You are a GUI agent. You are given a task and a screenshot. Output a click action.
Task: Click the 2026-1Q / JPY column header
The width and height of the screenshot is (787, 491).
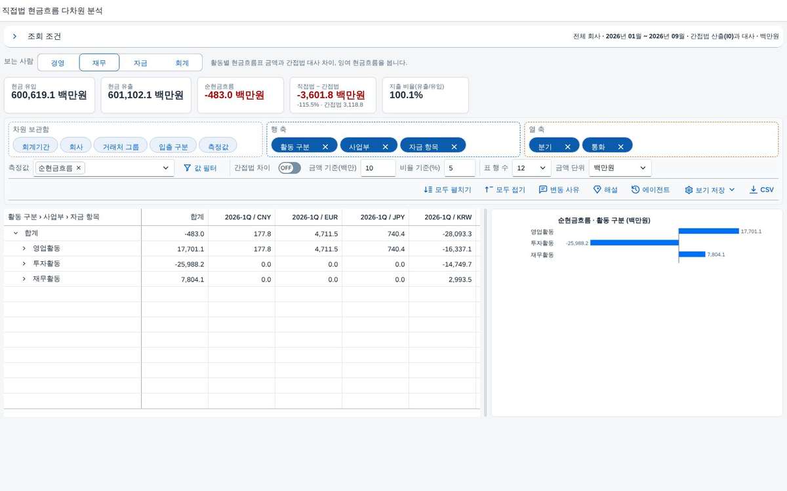375,217
